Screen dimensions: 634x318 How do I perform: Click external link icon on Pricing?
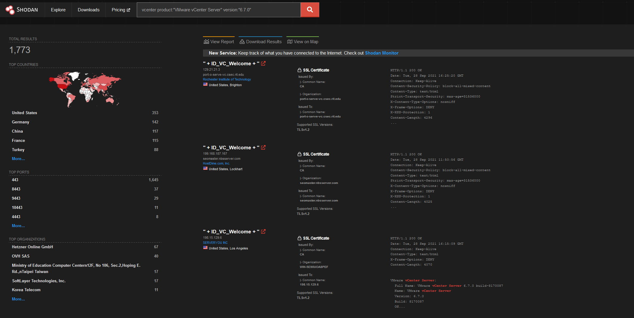point(128,10)
